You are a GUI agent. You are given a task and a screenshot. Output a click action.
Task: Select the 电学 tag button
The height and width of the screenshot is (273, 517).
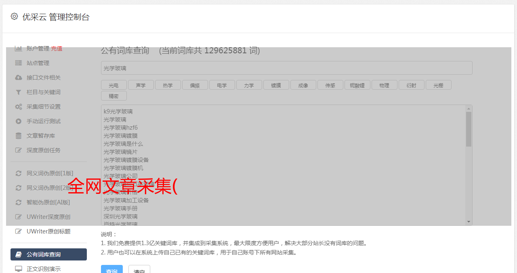222,85
